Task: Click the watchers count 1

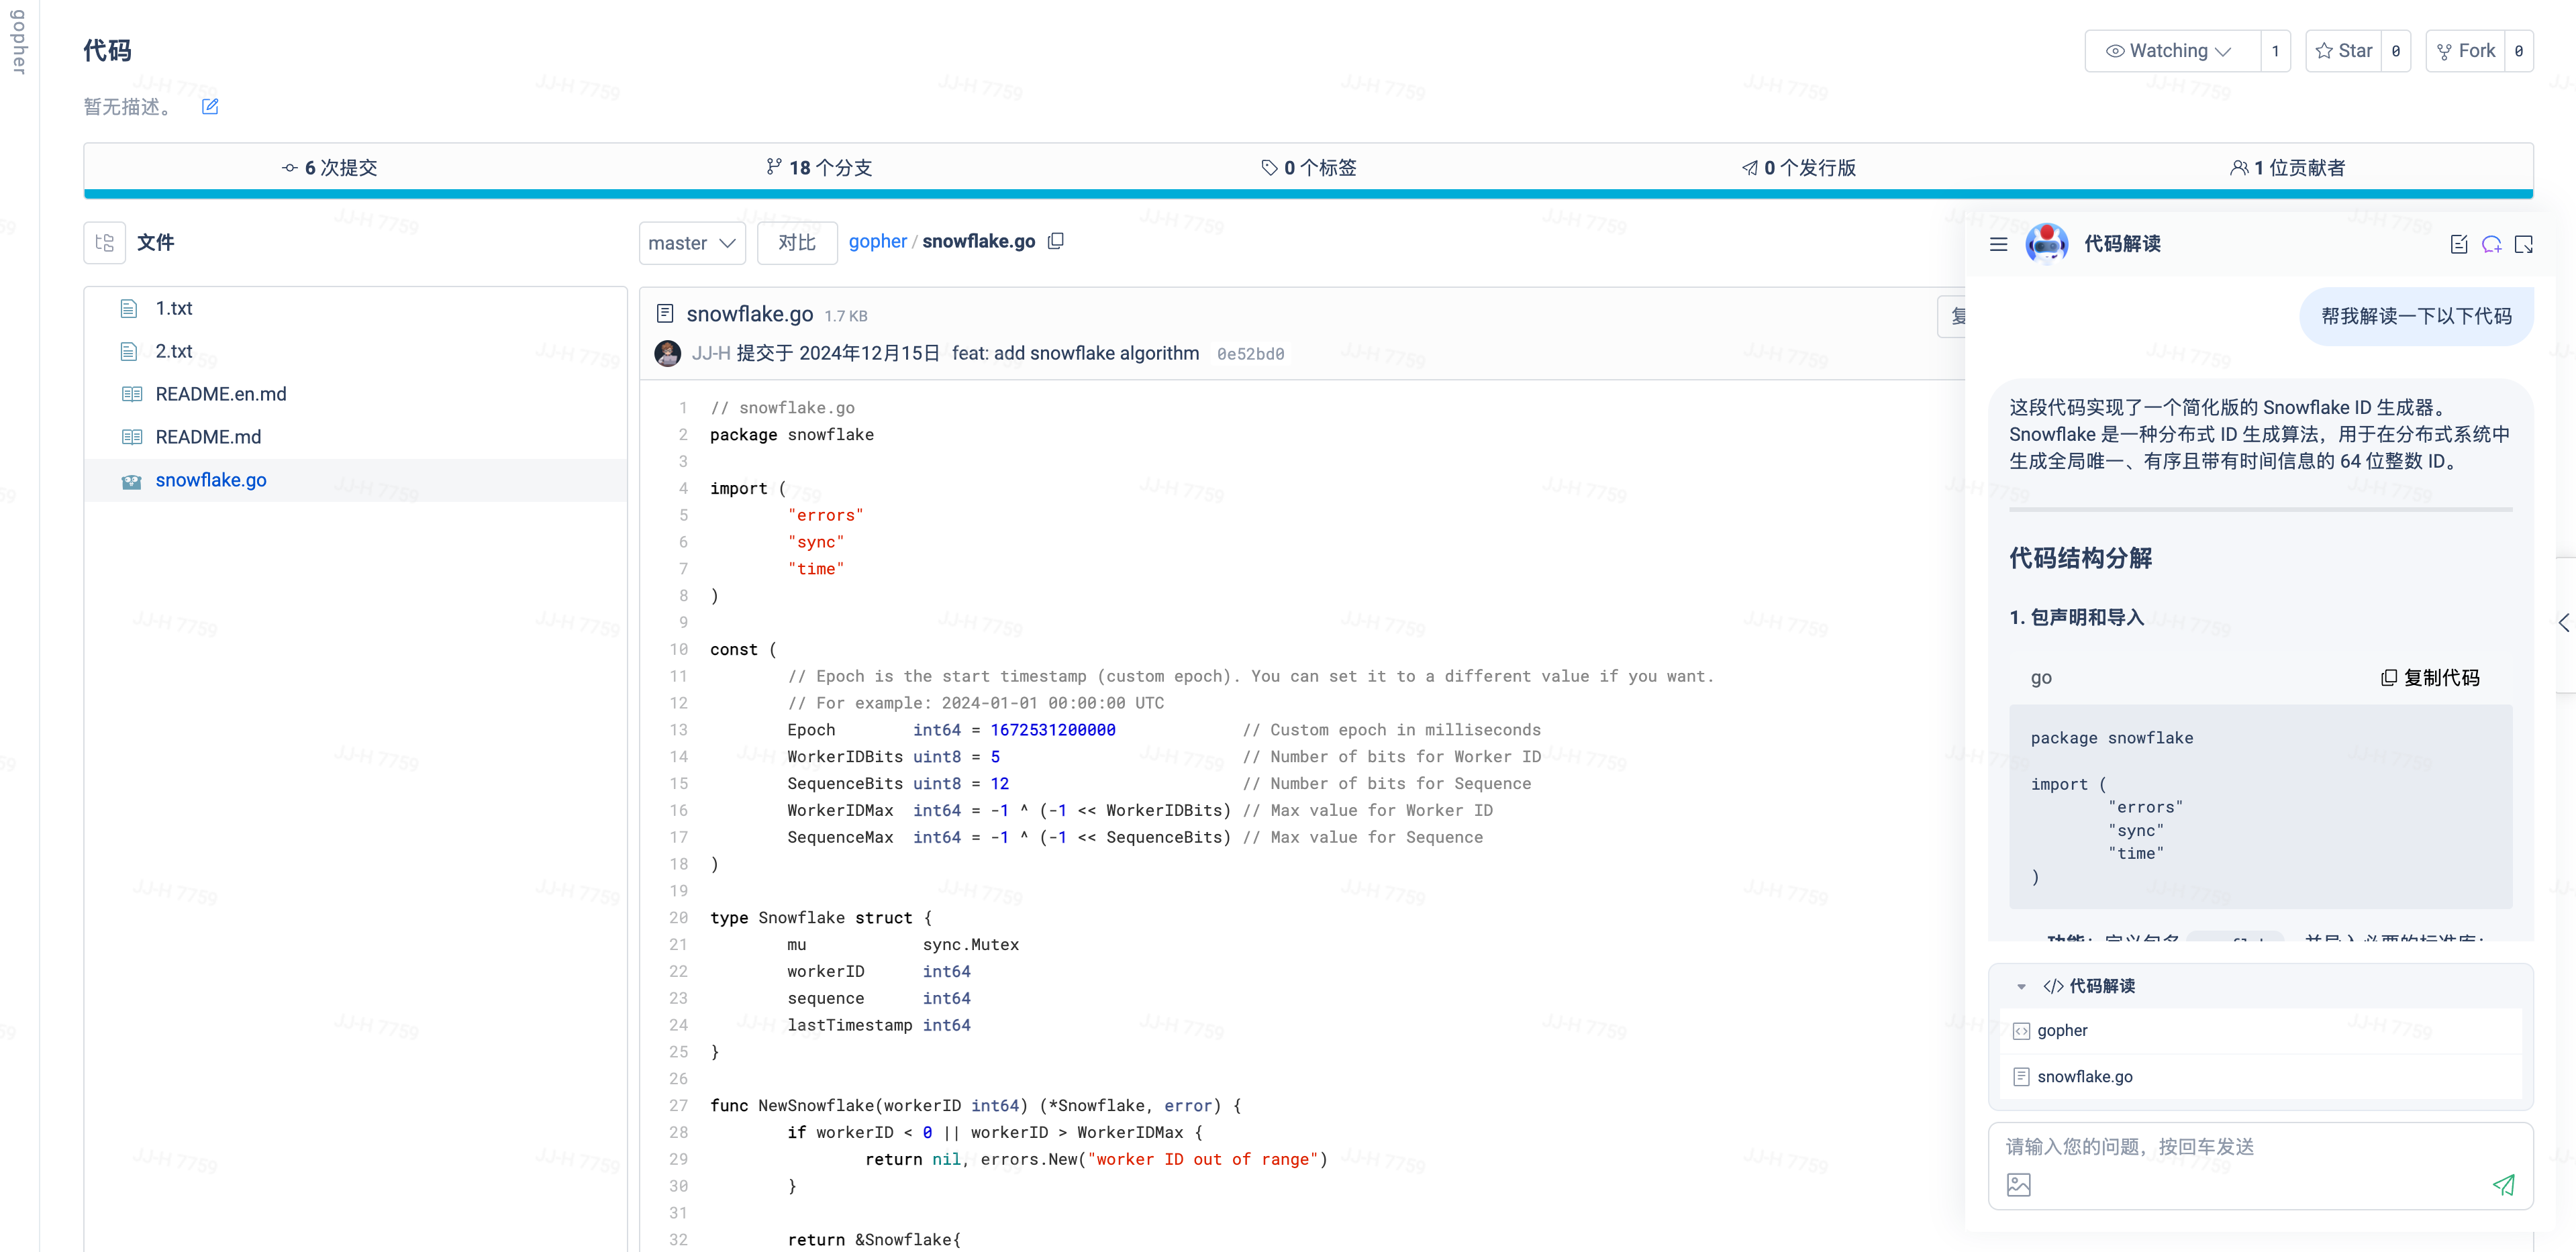Action: click(2275, 51)
